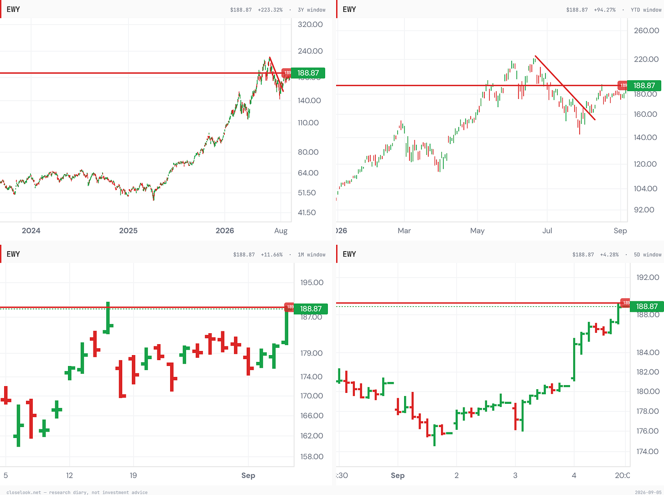The image size is (664, 495).
Task: Click the green 188.87 price tag on the 5D chart
Action: click(x=647, y=306)
